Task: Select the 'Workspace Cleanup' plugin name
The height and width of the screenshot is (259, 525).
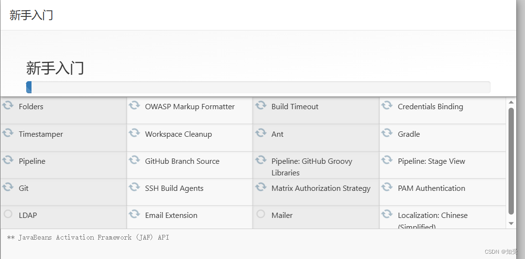Action: click(x=178, y=134)
